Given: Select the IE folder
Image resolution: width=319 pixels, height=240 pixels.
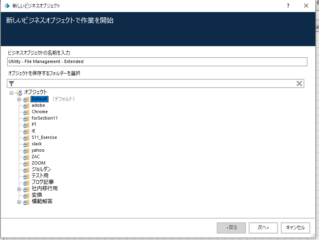Looking at the screenshot, I should coord(34,131).
